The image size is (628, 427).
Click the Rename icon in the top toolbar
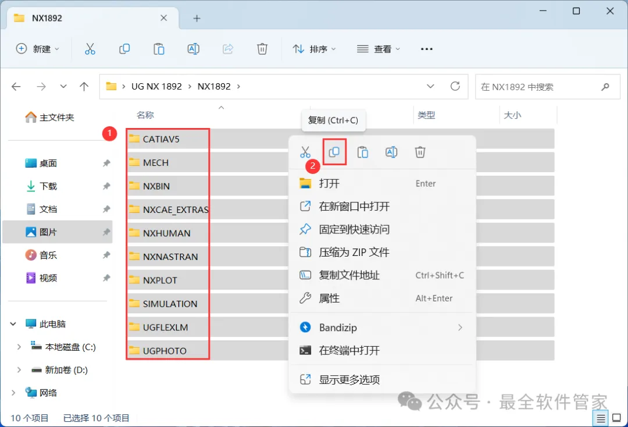coord(194,49)
